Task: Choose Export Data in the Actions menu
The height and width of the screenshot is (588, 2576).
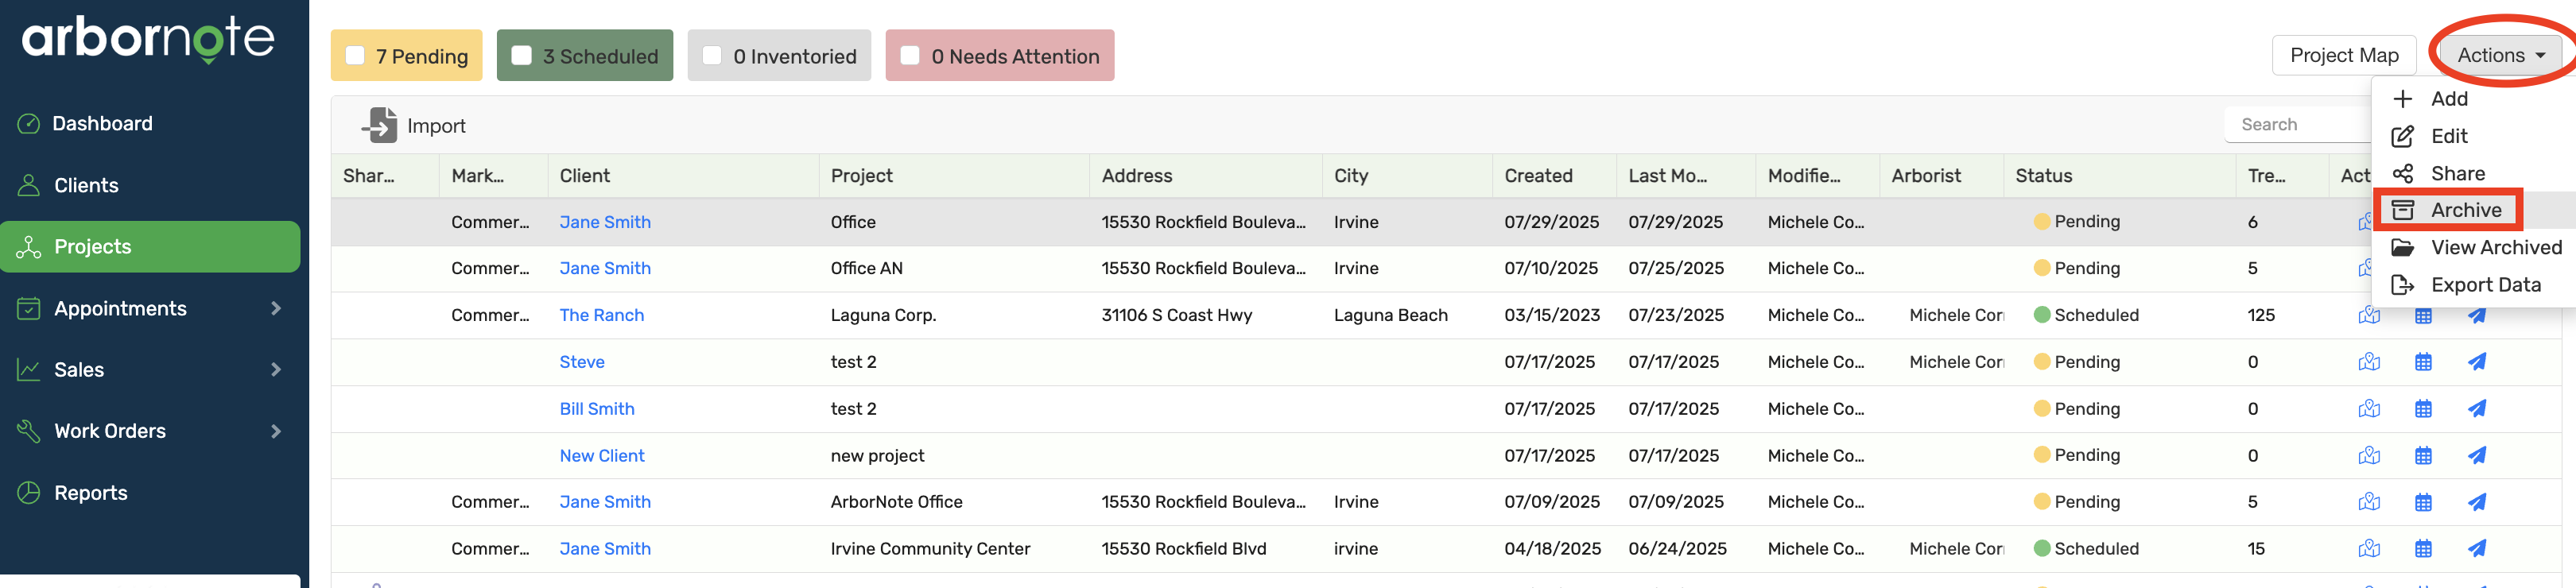Action: point(2484,285)
